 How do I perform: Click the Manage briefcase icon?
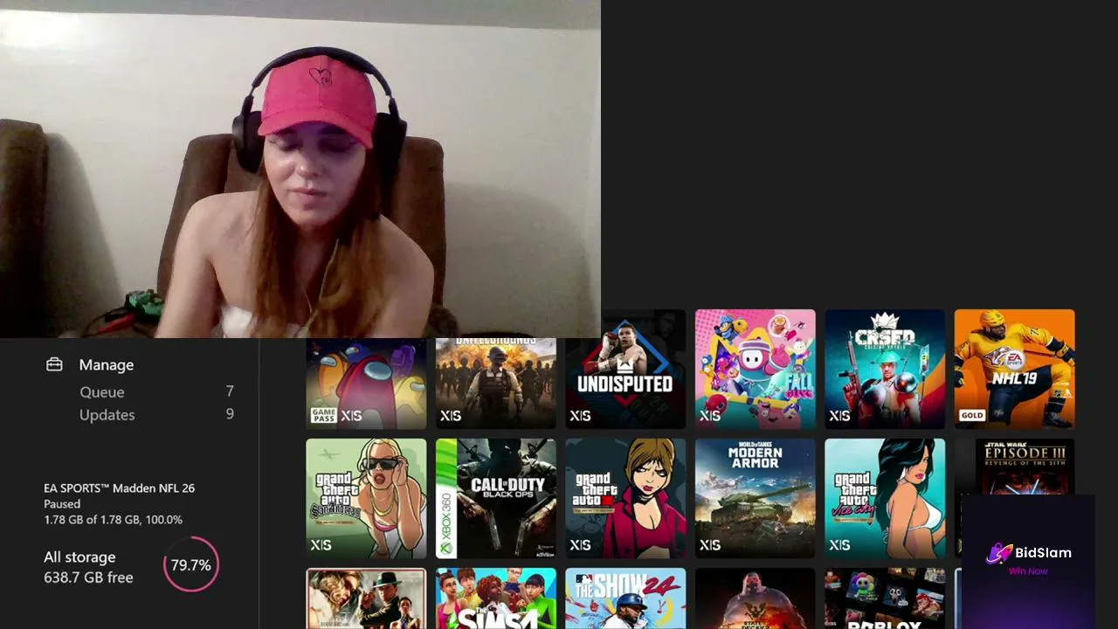(x=54, y=364)
